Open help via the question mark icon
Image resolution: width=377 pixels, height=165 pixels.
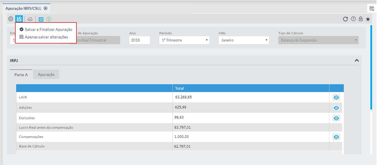[353, 19]
